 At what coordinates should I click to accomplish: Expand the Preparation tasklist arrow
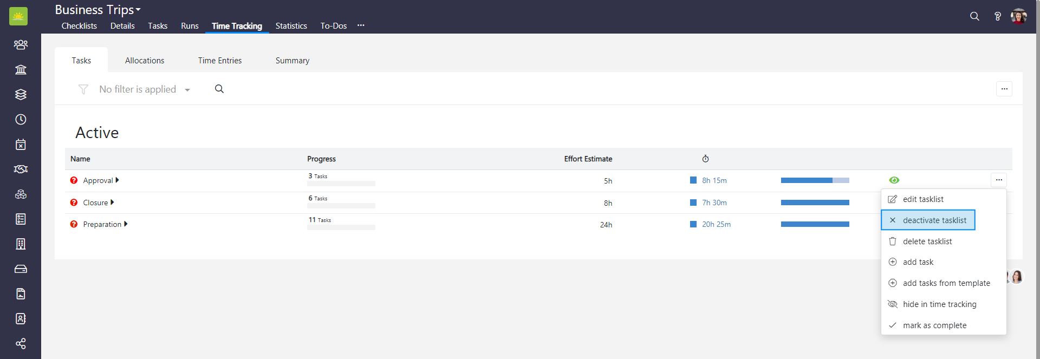click(x=126, y=224)
